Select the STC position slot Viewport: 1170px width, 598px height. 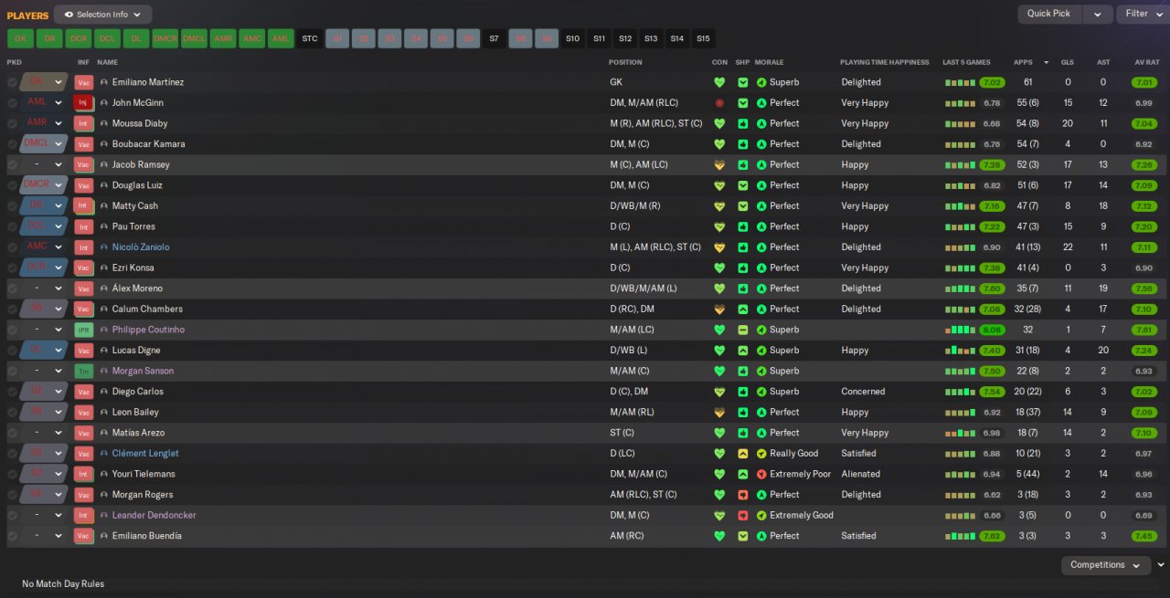pos(310,38)
